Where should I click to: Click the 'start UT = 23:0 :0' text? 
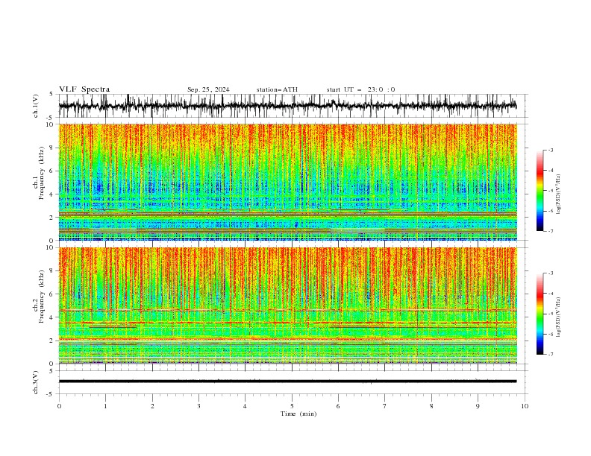(x=360, y=89)
